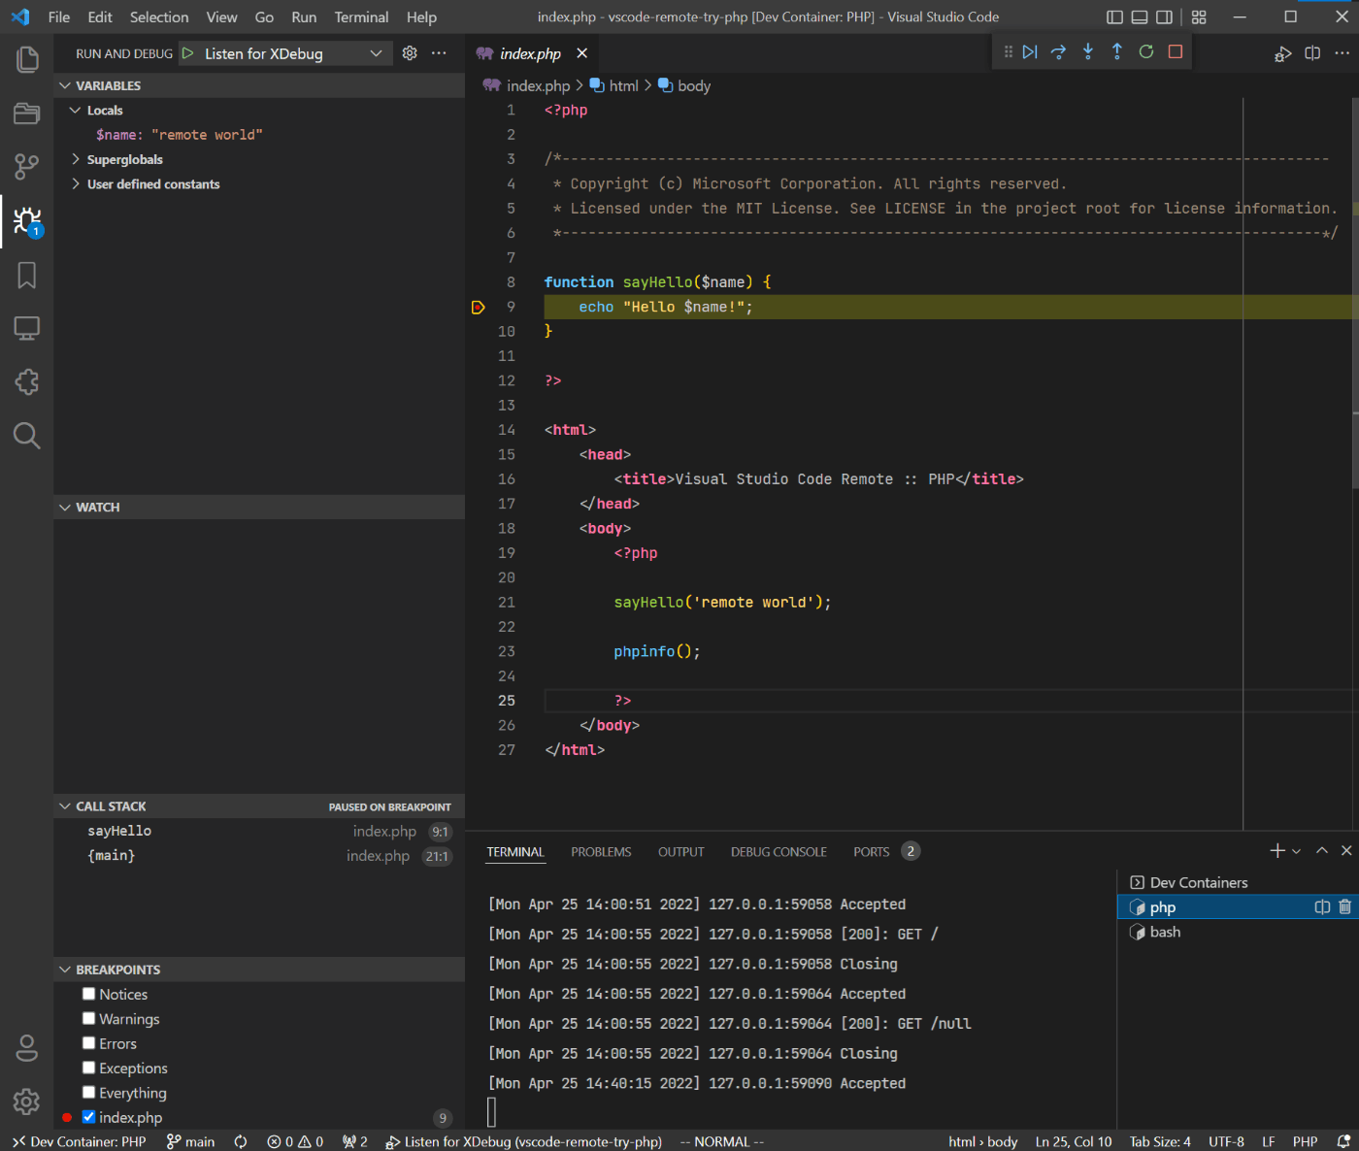The width and height of the screenshot is (1359, 1151).
Task: Enable the Notices breakpoint checkbox
Action: 89,994
